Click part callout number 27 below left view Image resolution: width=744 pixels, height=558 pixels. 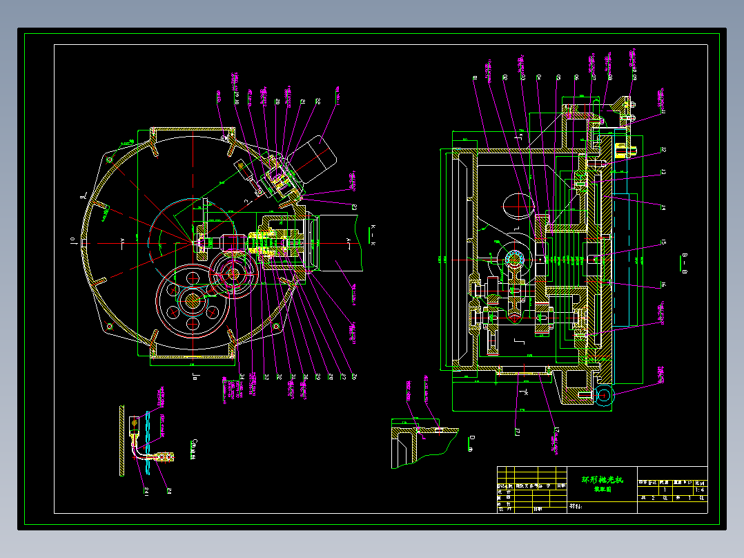click(x=344, y=376)
